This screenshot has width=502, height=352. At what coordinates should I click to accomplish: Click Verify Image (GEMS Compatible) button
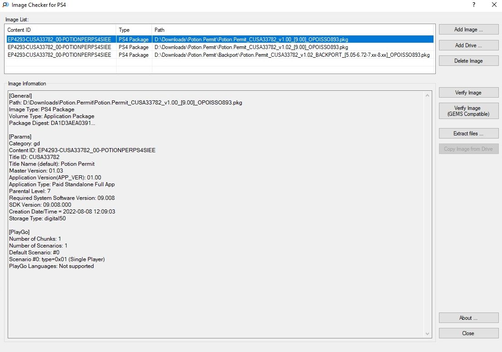468,111
